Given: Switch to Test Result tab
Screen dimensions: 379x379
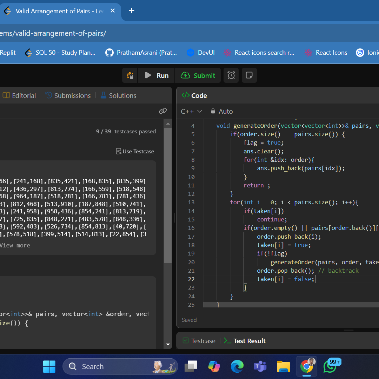Looking at the screenshot, I should click(245, 341).
